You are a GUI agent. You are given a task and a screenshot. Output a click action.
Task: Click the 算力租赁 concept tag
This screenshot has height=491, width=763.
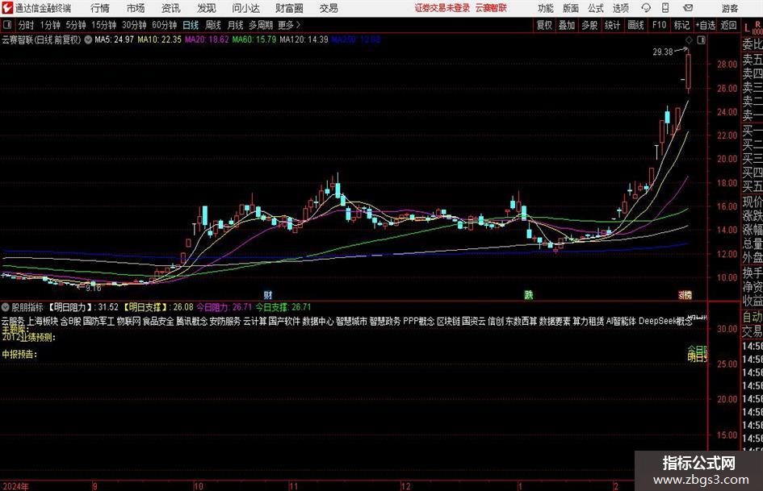(x=588, y=322)
